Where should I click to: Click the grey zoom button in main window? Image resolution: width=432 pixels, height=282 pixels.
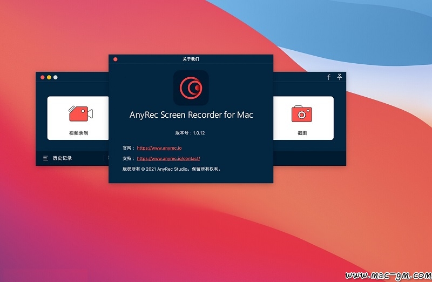coord(56,77)
